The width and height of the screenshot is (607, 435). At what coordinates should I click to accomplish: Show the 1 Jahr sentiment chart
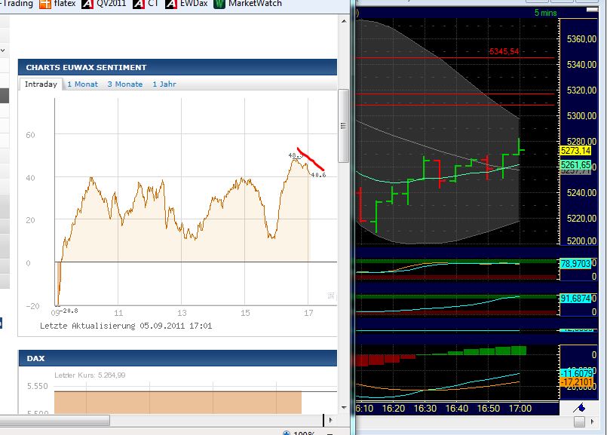pyautogui.click(x=164, y=84)
